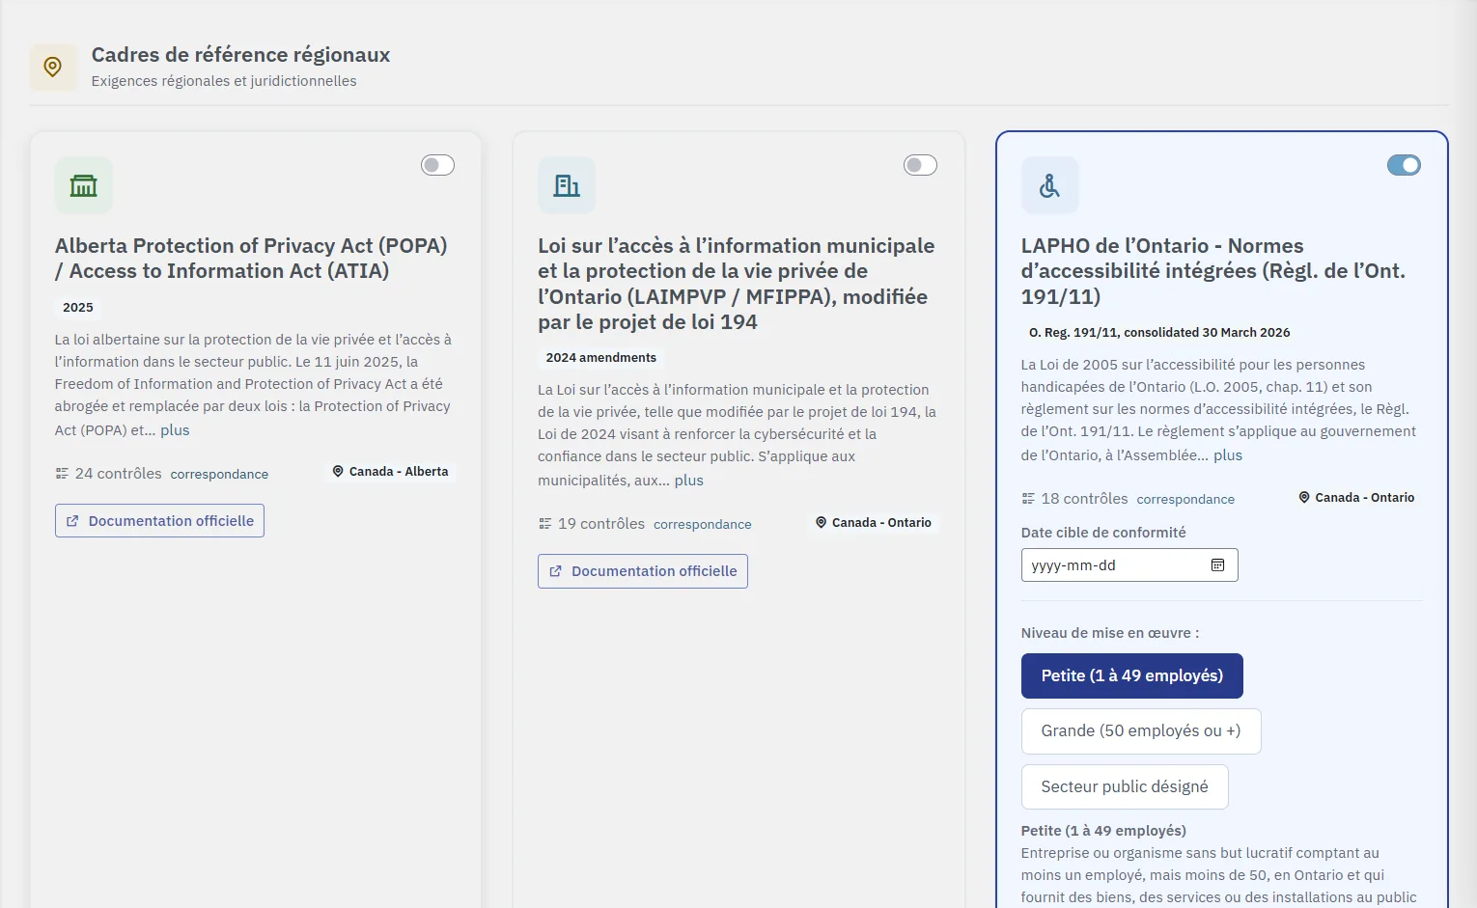Open correspondance link beside 18 contrôles
Viewport: 1477px width, 908px height.
(1185, 499)
